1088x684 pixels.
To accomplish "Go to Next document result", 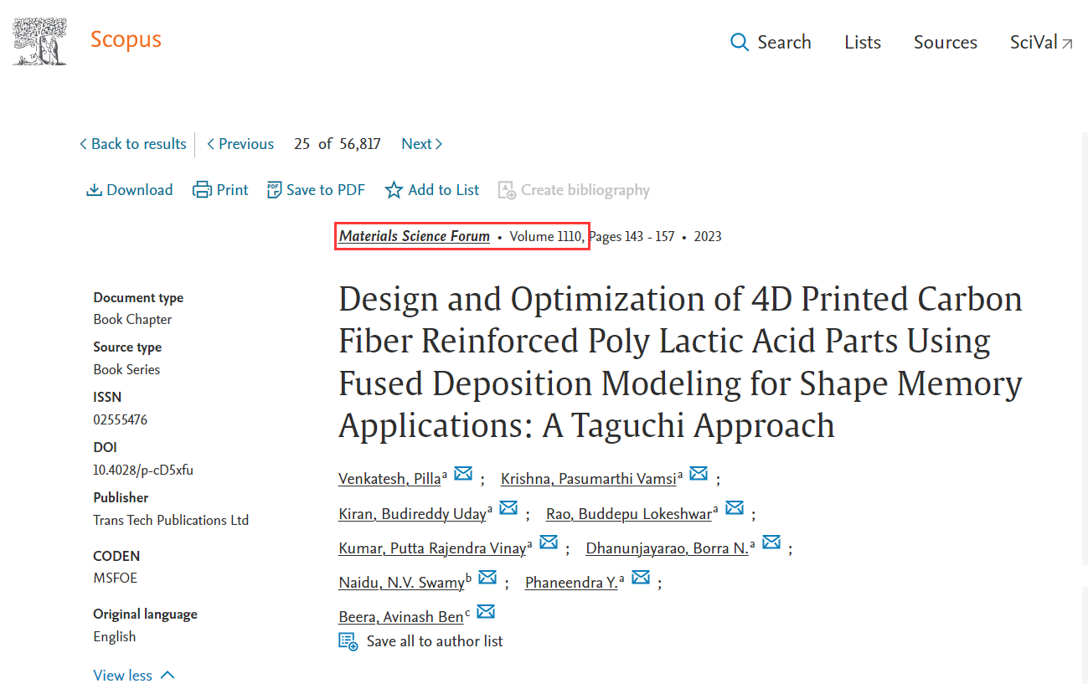I will [422, 144].
